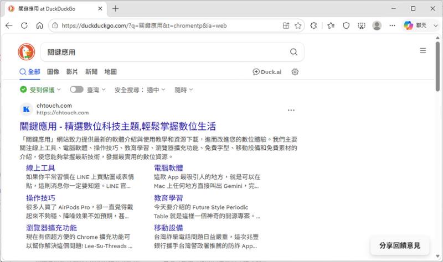
Task: Click the scrollbar up arrow
Action: (x=437, y=38)
